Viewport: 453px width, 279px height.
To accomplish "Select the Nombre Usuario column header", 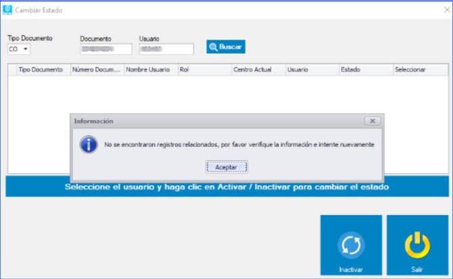I will click(x=150, y=69).
